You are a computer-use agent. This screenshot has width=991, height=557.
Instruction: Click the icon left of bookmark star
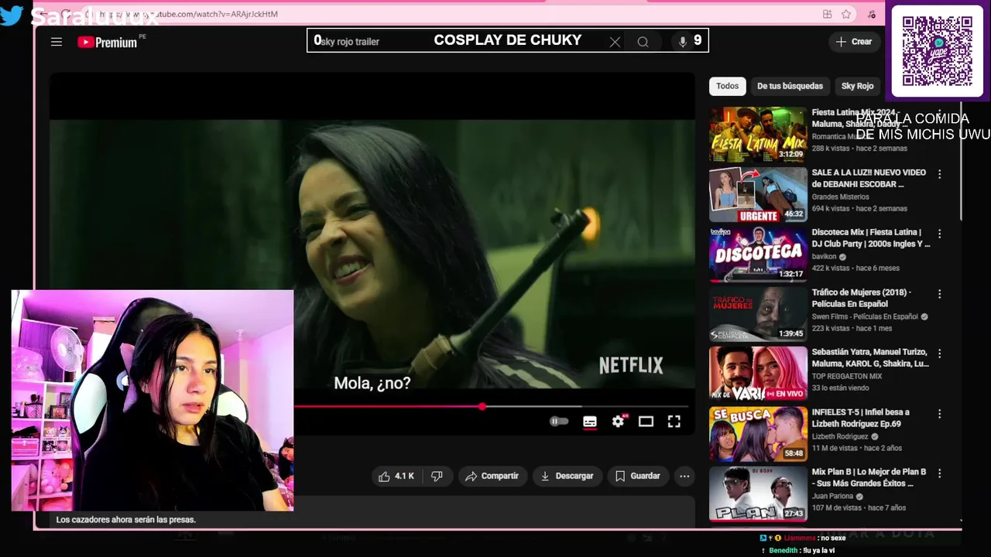click(x=828, y=14)
